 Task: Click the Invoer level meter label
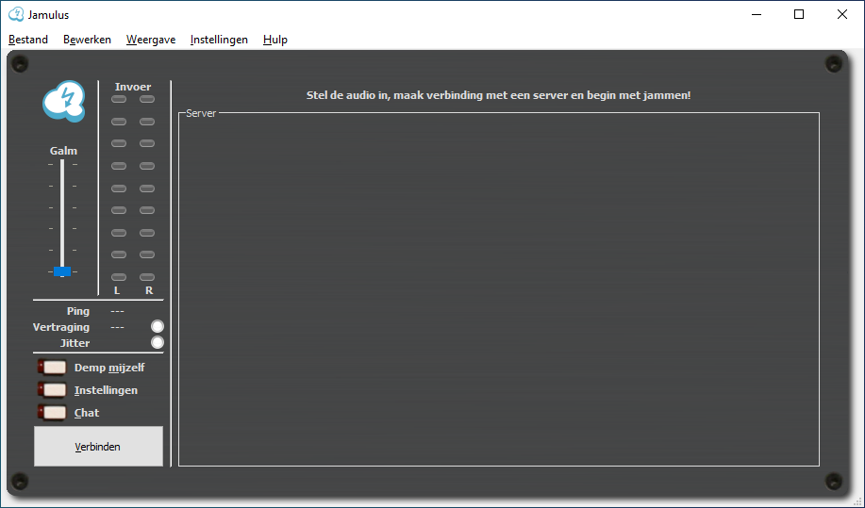click(133, 87)
